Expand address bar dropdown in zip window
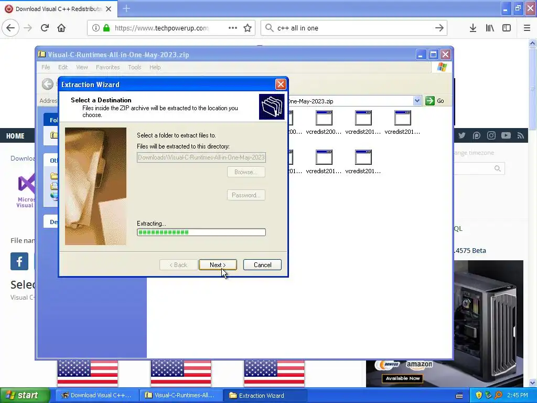The width and height of the screenshot is (537, 403). coord(417,101)
